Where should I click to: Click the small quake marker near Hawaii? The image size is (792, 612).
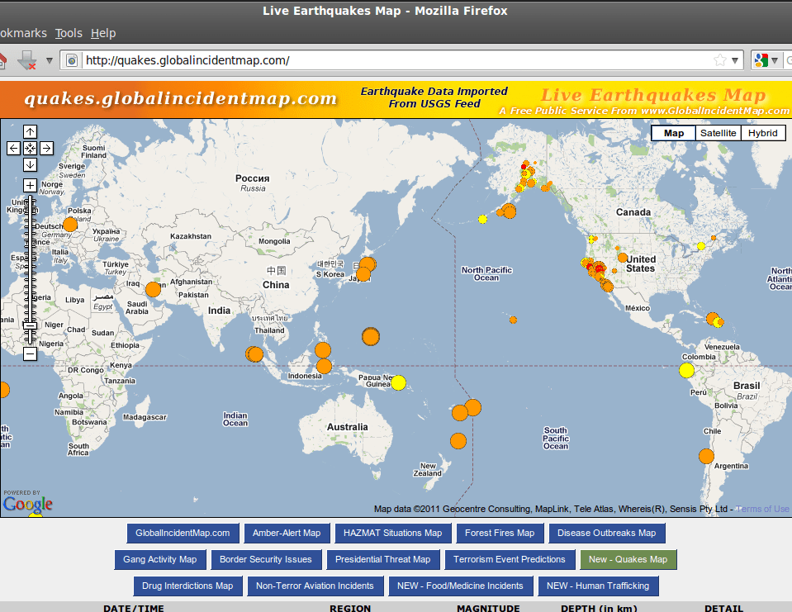click(513, 320)
